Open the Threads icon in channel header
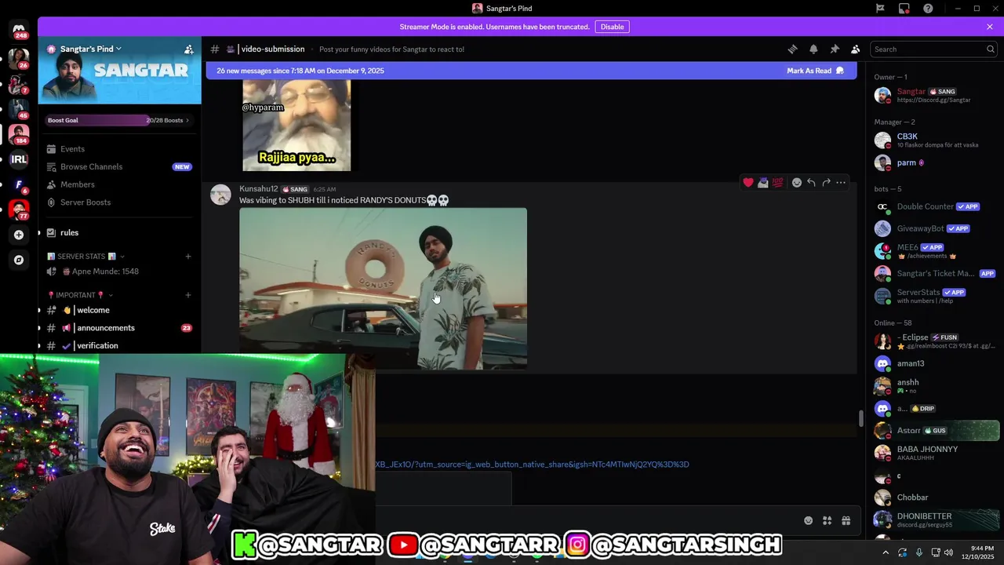The width and height of the screenshot is (1004, 565). 792,49
